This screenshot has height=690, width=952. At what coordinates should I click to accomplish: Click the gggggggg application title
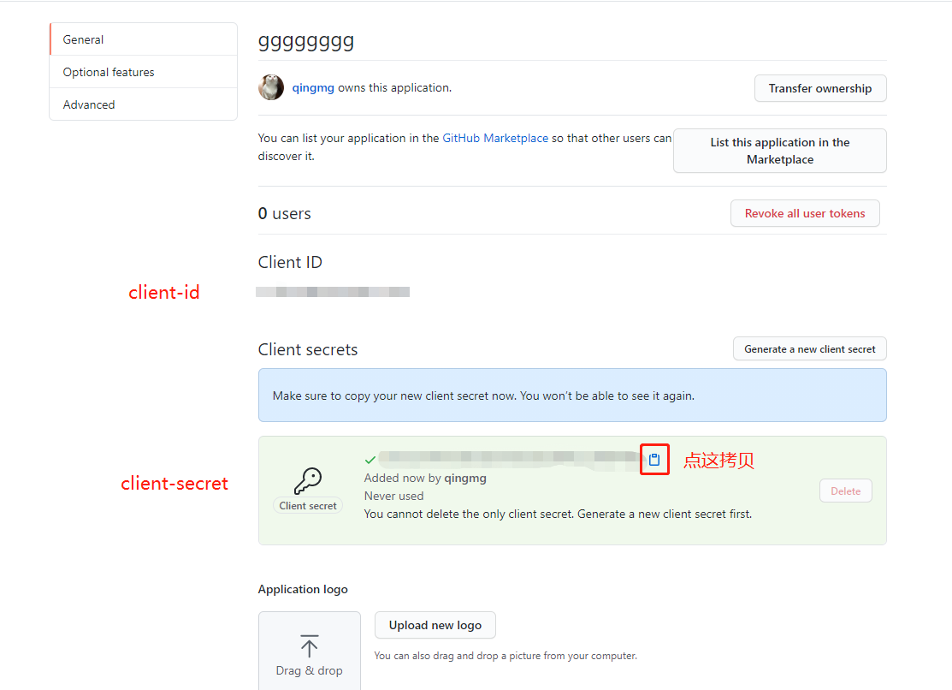tap(306, 41)
